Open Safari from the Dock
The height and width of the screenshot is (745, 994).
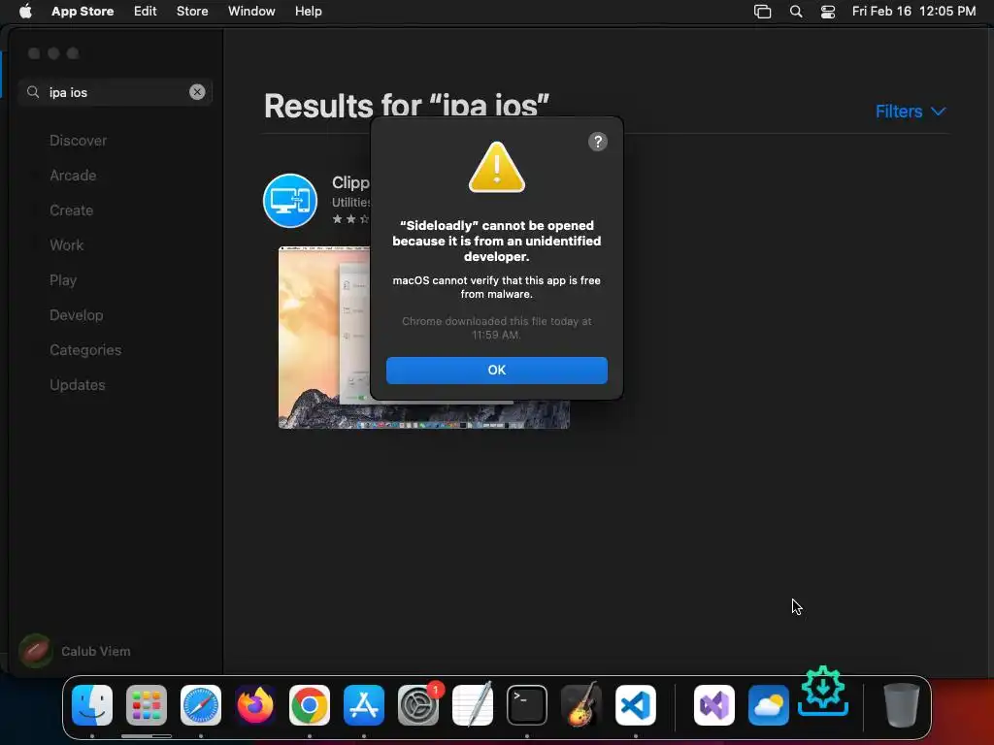(x=201, y=705)
